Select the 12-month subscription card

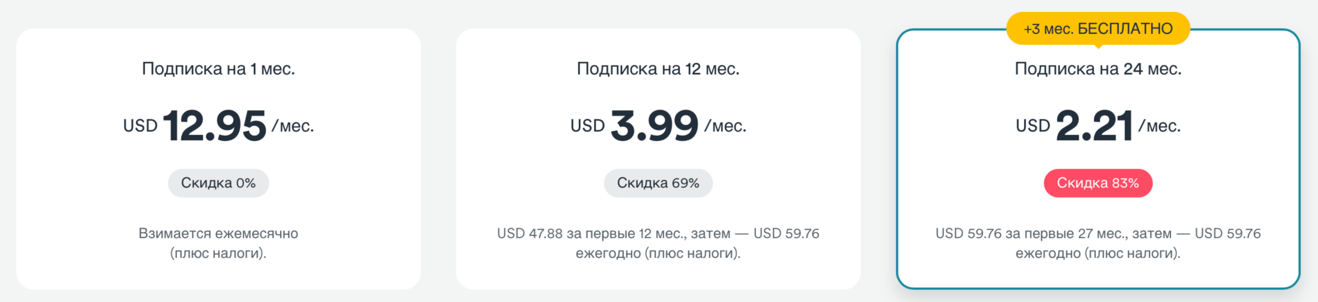pyautogui.click(x=658, y=159)
